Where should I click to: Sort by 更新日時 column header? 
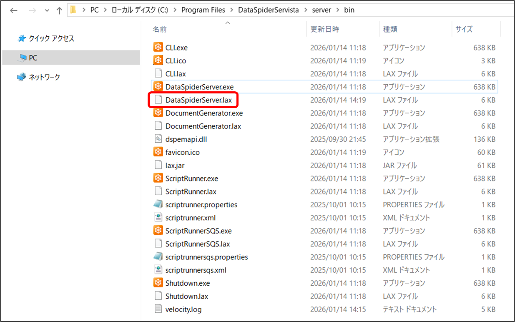pos(325,29)
